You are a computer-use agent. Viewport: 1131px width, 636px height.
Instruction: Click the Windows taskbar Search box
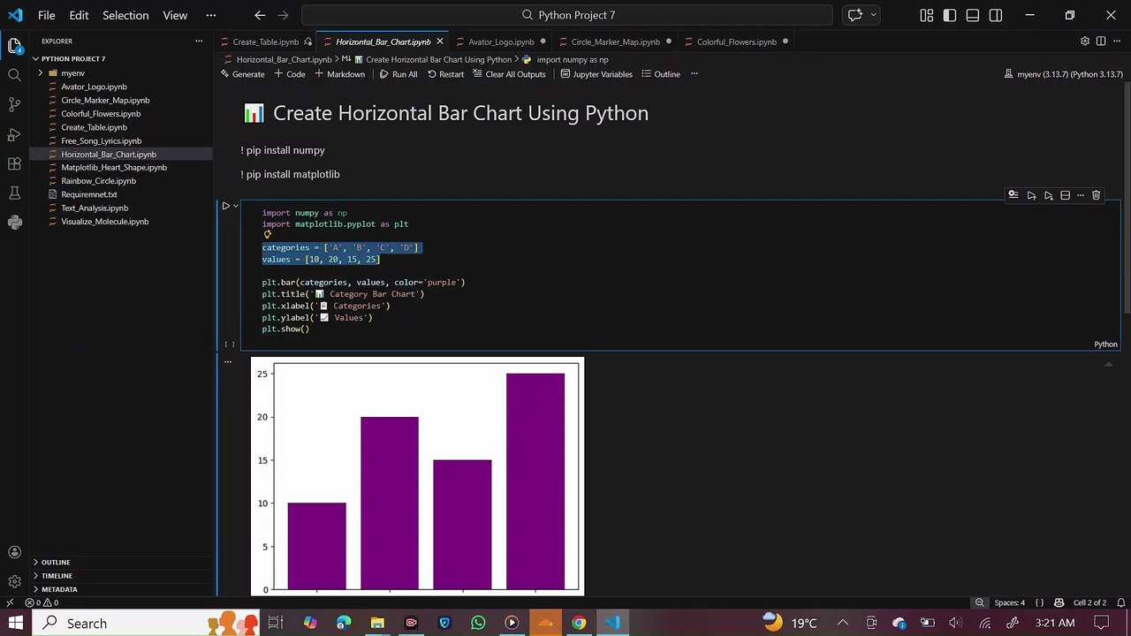[x=147, y=623]
